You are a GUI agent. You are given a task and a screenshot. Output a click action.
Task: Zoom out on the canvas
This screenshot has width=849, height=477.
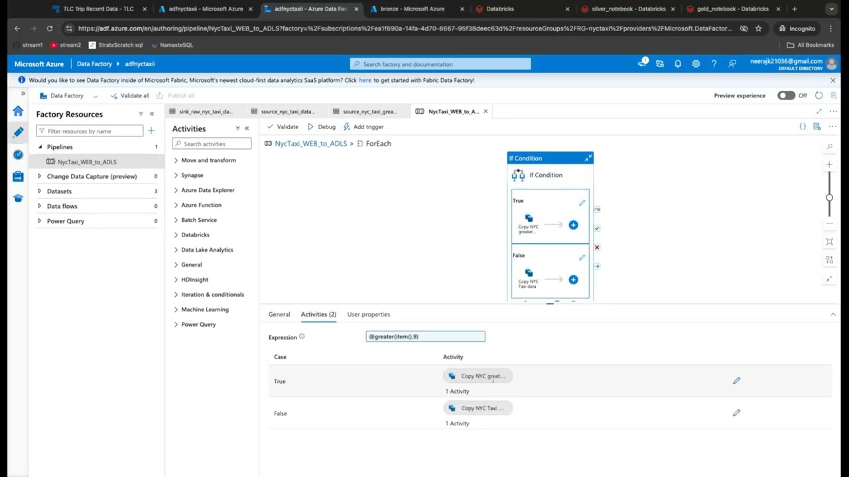pos(829,223)
